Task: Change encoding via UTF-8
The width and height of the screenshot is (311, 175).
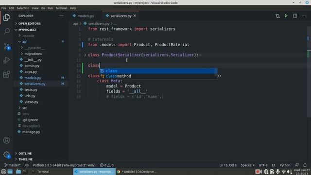Action: [x=263, y=165]
